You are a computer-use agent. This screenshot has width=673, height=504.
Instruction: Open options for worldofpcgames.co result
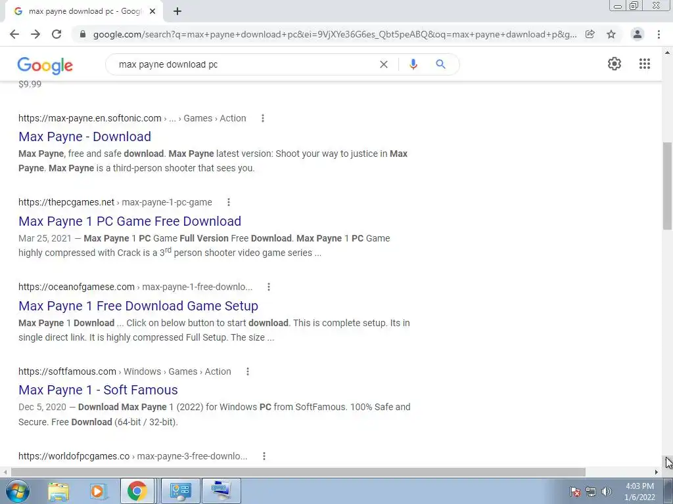click(264, 456)
